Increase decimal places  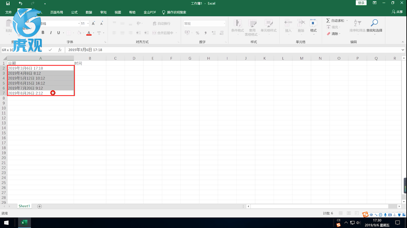click(x=213, y=33)
